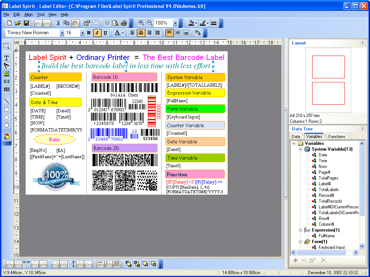The image size is (370, 277).
Task: Toggle Bold formatting
Action: tap(89, 33)
